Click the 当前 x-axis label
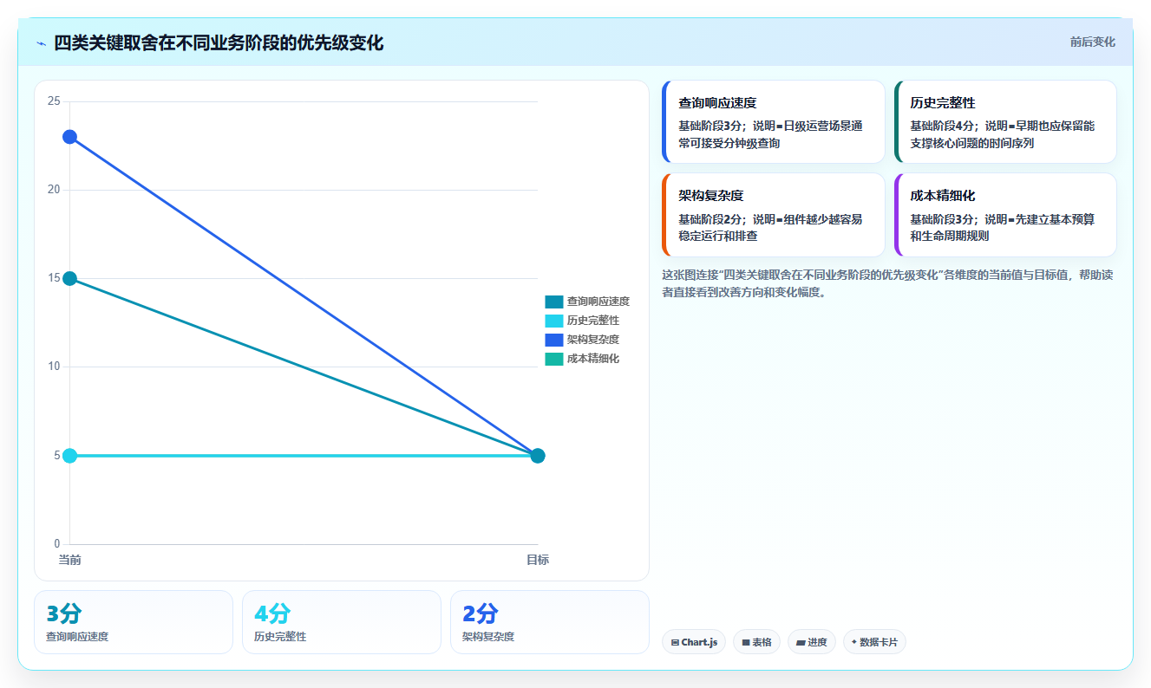 69,560
